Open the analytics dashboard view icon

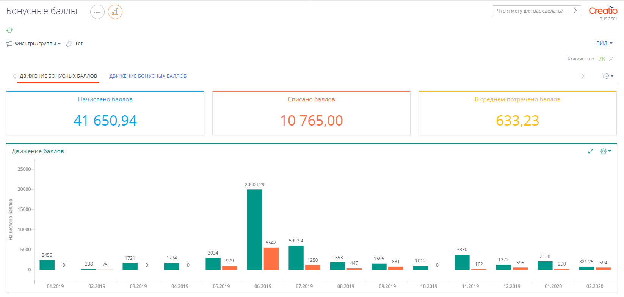pyautogui.click(x=115, y=12)
